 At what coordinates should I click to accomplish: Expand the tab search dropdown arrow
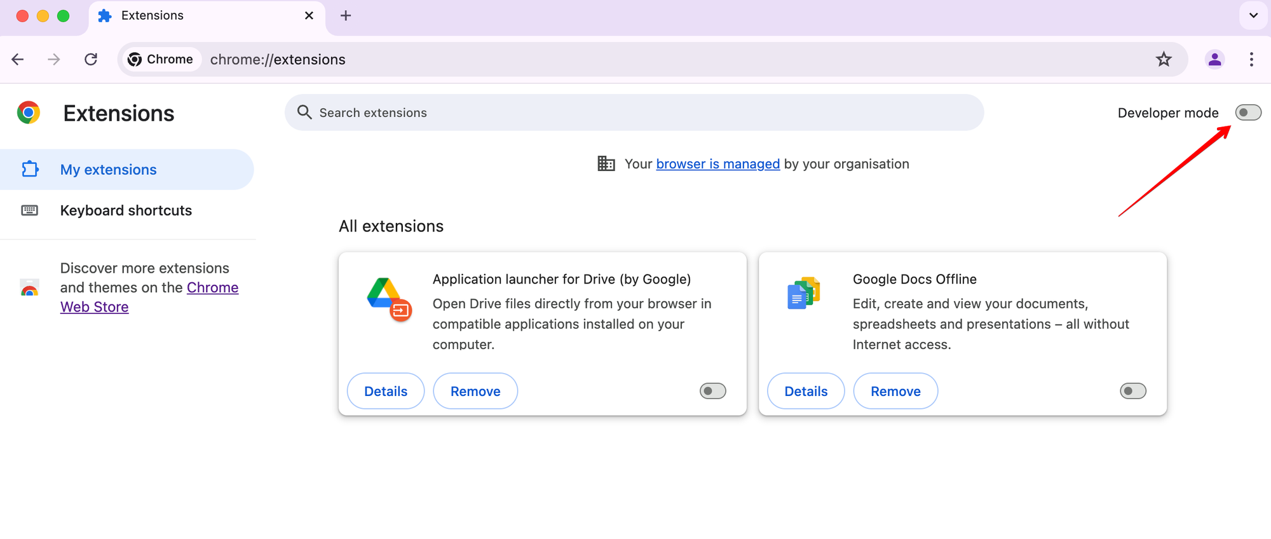1253,15
